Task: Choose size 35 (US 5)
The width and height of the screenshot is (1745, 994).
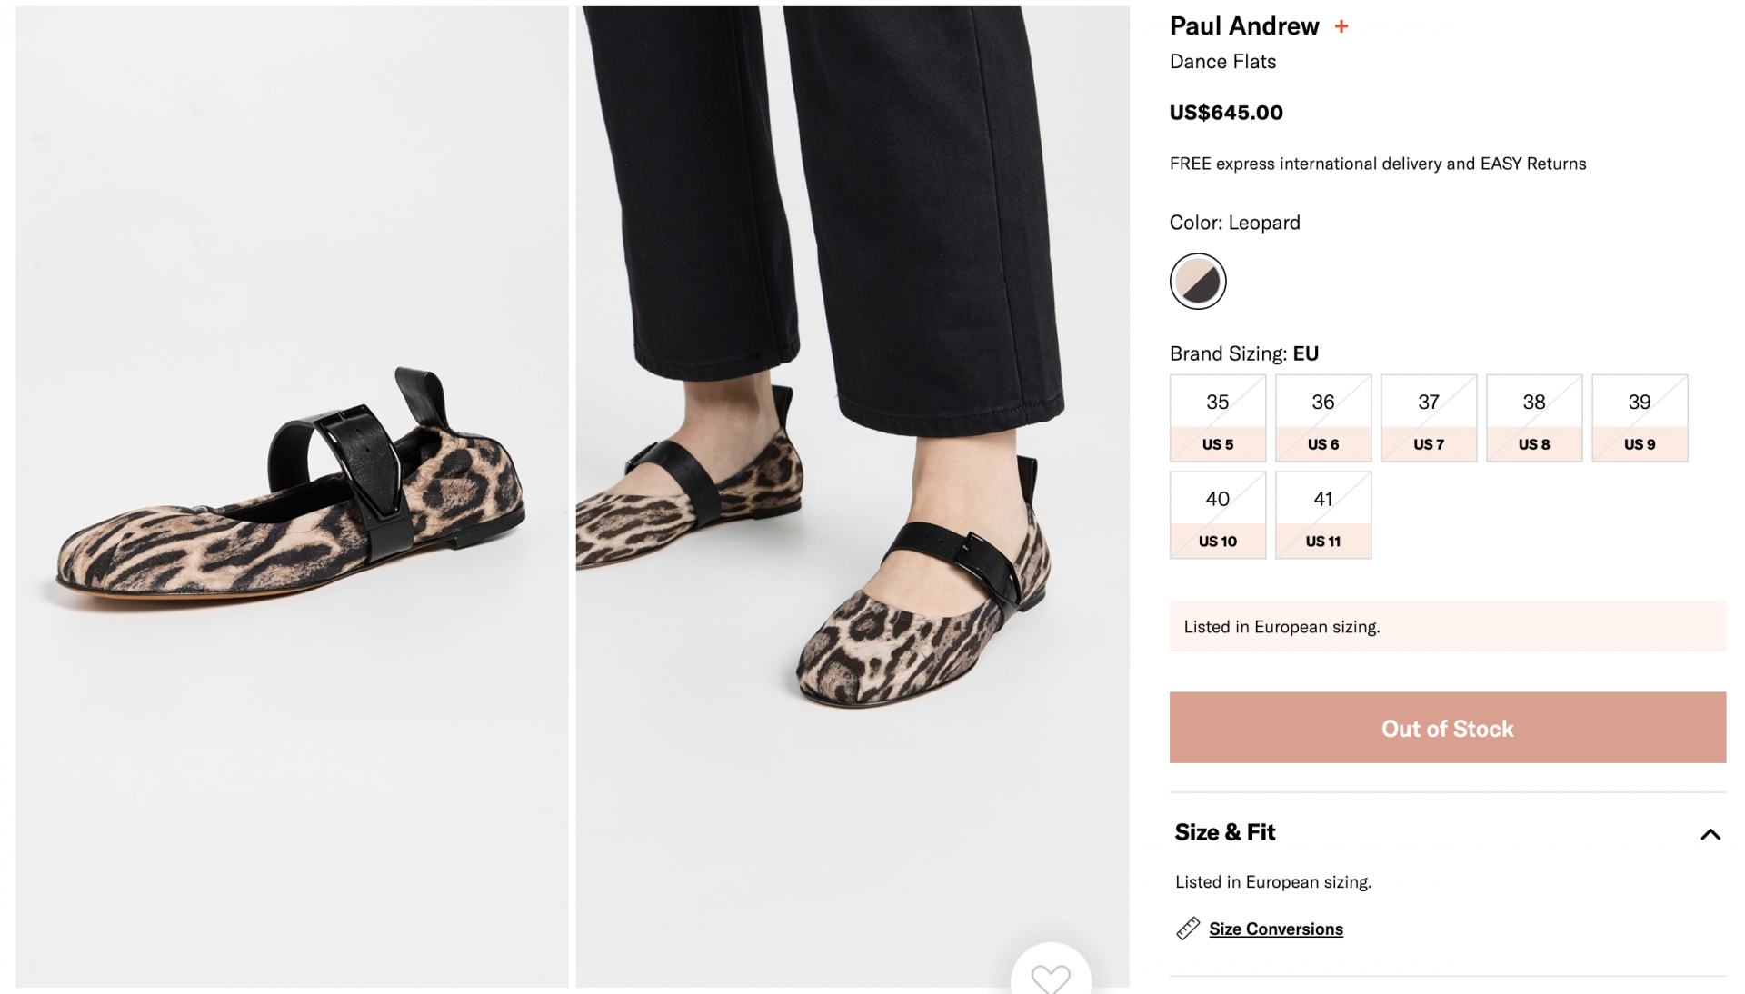Action: (1218, 418)
